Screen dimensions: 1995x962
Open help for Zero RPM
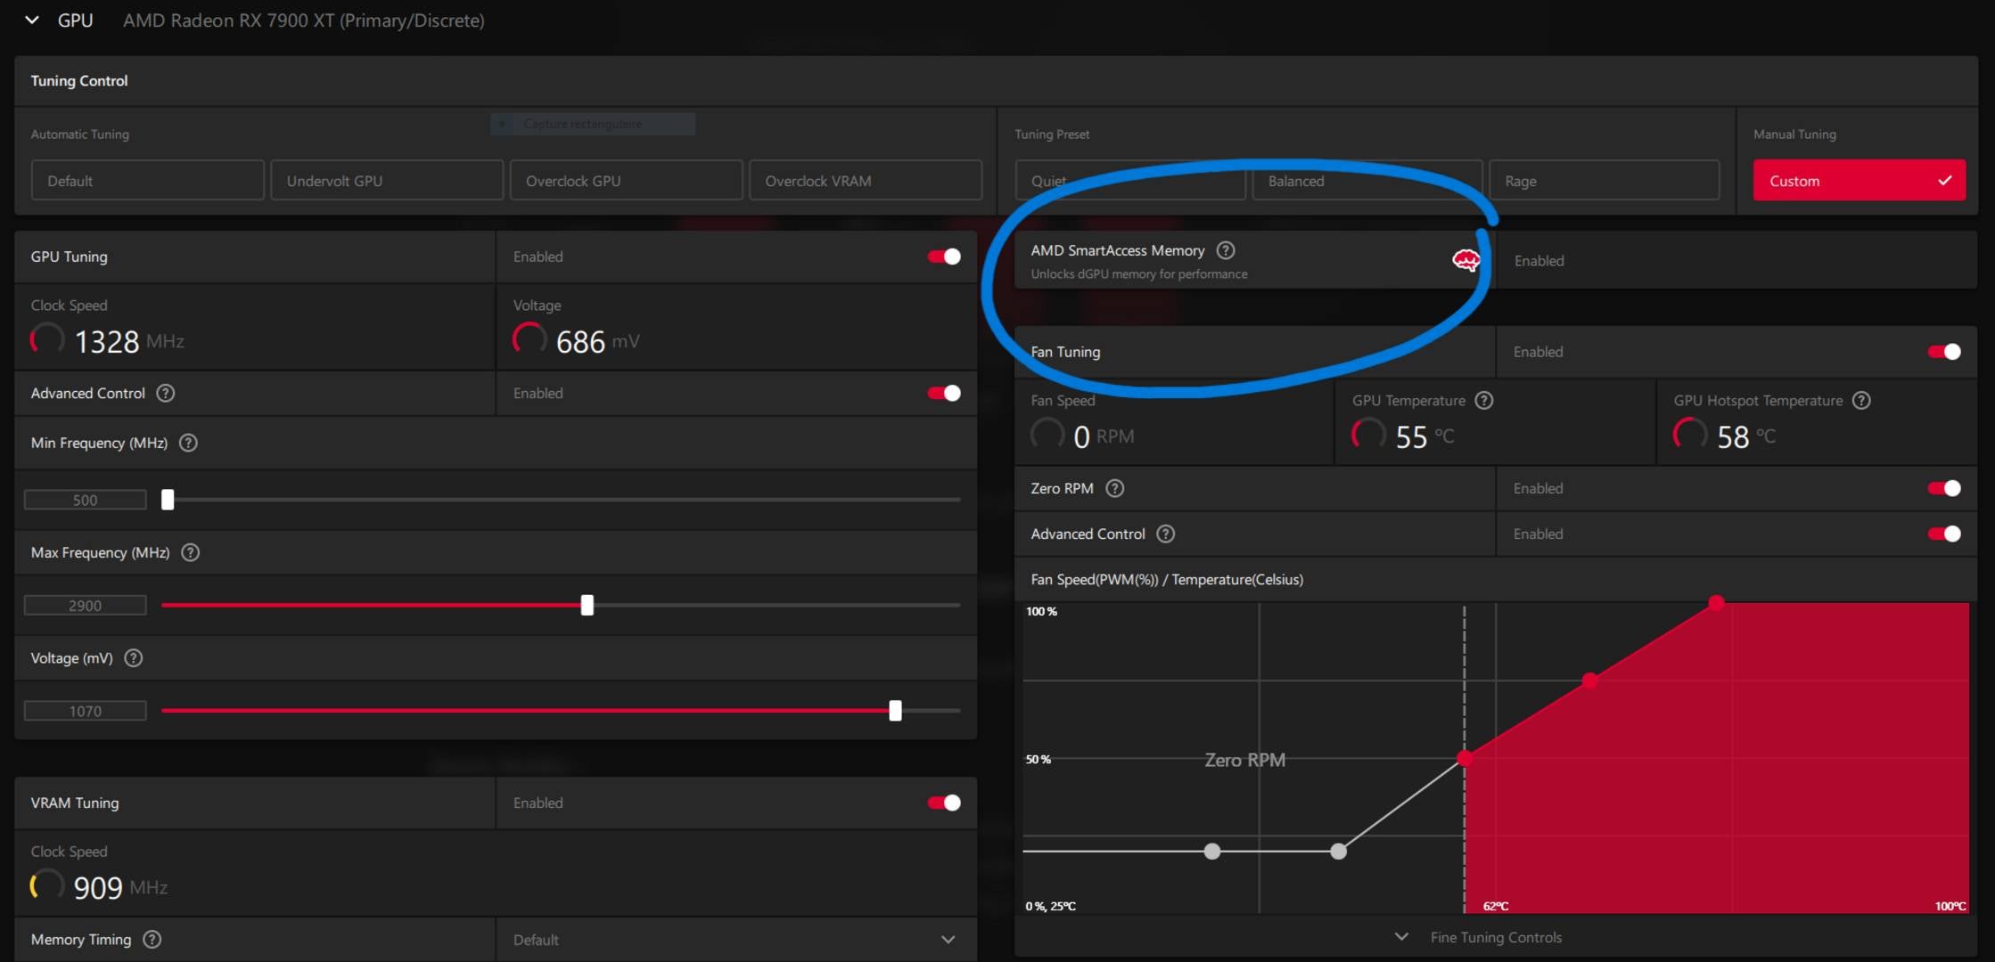coord(1114,488)
